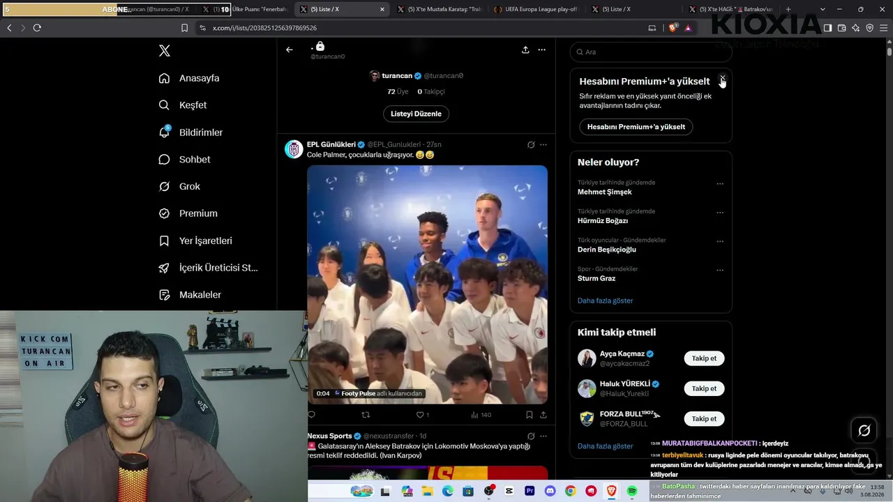Viewport: 893px width, 502px height.
Task: Open options for Sturm Graz trend
Action: tap(720, 271)
